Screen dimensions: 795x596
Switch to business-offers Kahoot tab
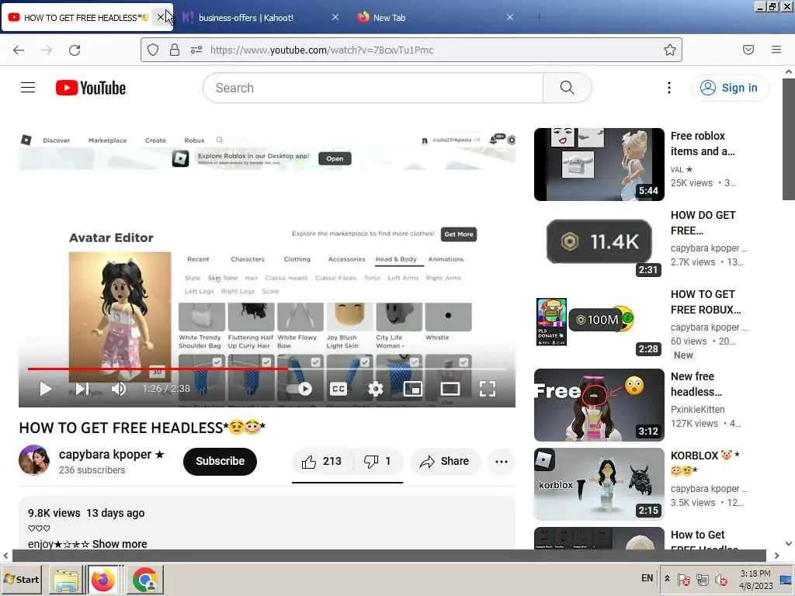pyautogui.click(x=246, y=18)
